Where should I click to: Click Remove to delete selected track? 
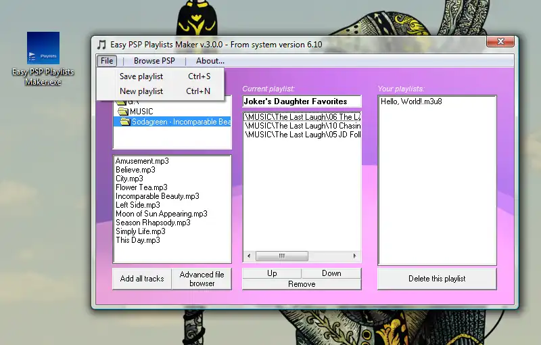[302, 284]
